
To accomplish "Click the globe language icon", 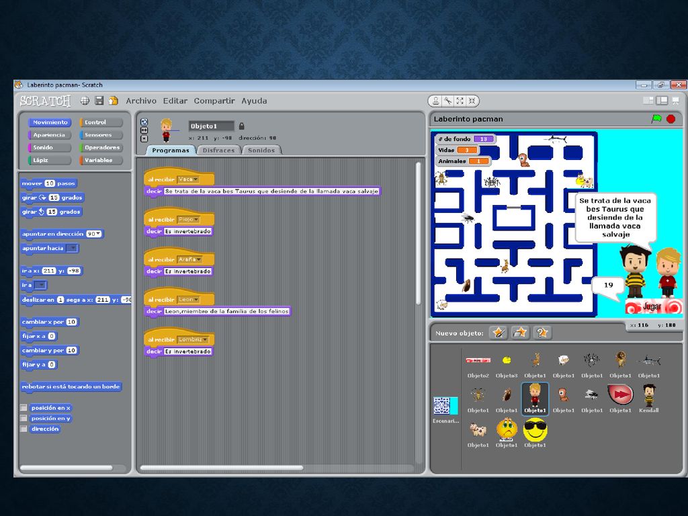I will click(x=85, y=101).
